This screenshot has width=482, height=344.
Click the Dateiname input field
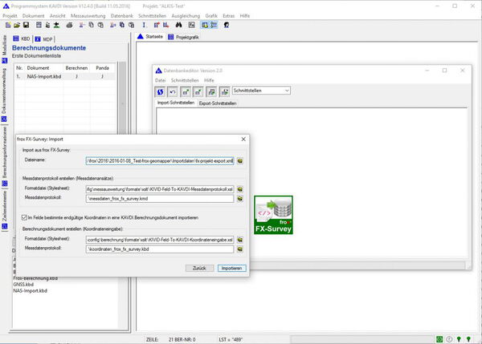coord(161,160)
